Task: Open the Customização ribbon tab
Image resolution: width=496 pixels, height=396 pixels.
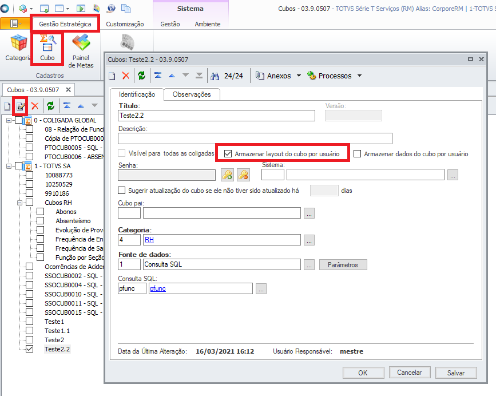Action: click(125, 24)
